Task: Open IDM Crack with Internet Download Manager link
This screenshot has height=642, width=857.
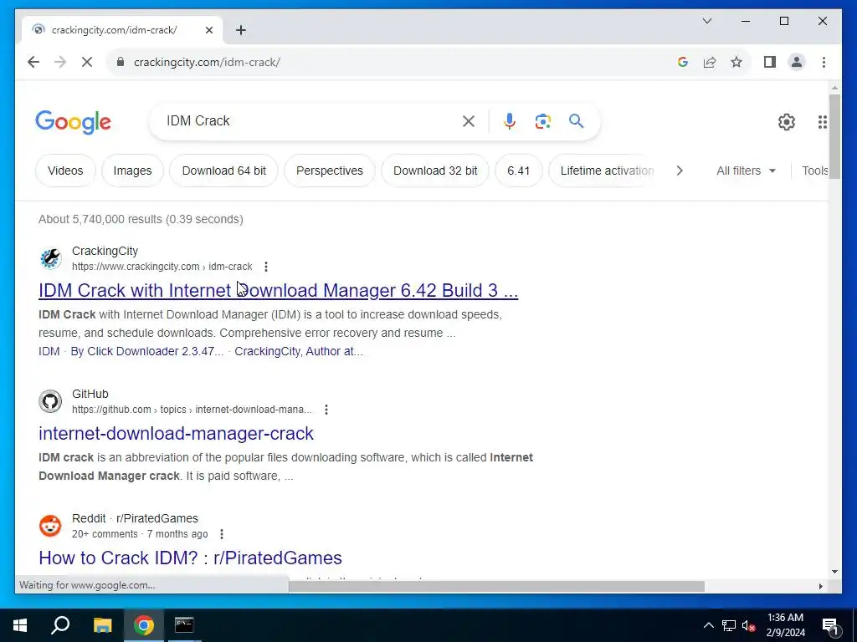Action: pyautogui.click(x=278, y=290)
